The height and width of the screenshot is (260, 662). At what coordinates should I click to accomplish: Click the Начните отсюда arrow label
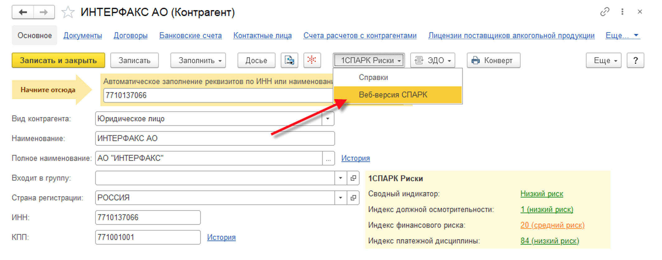(52, 90)
